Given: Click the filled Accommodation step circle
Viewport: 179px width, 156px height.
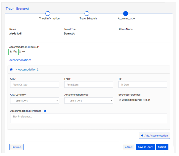Looking at the screenshot, I should tap(126, 14).
